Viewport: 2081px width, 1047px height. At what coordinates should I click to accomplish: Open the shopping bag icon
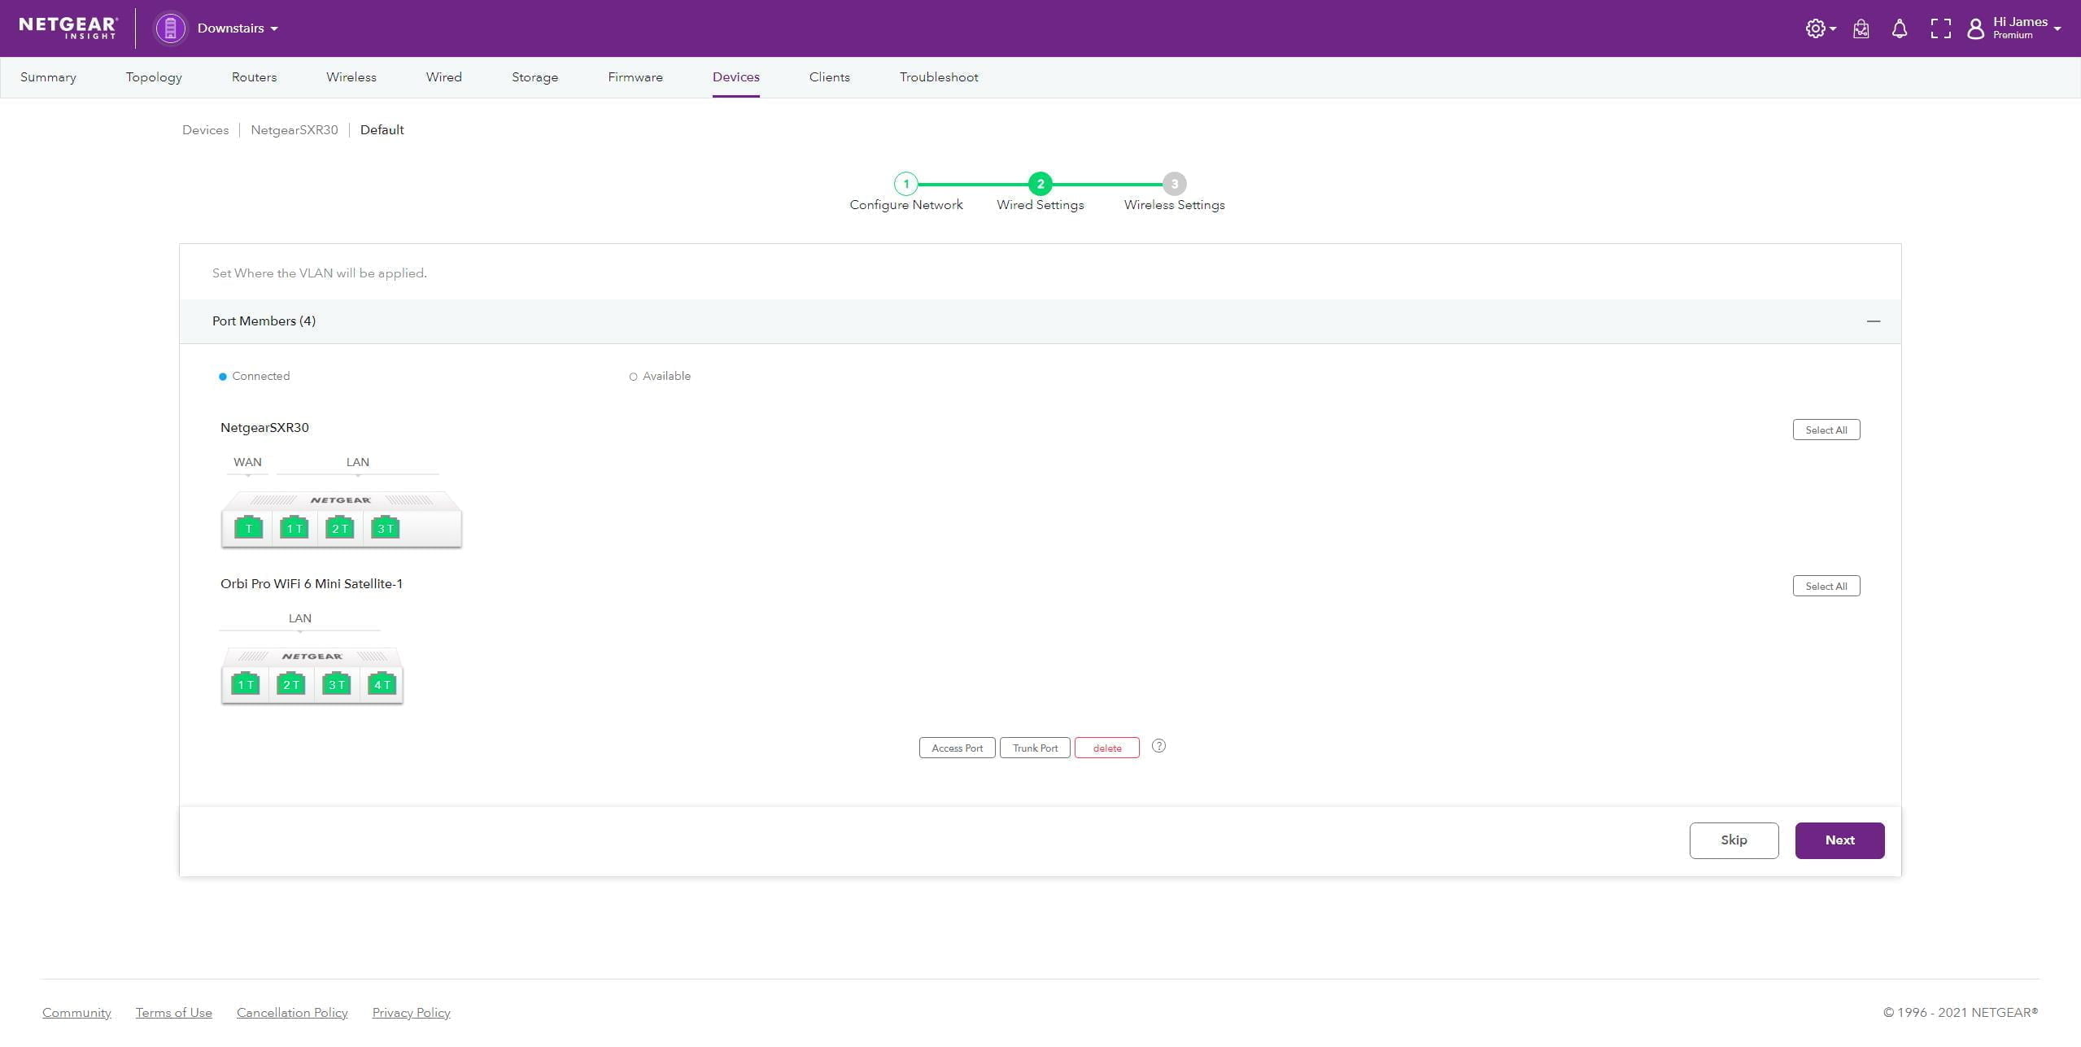pyautogui.click(x=1861, y=29)
